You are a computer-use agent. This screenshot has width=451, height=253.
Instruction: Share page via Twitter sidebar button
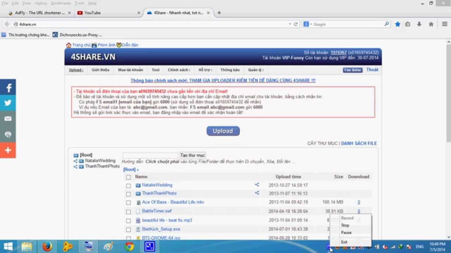click(x=8, y=103)
